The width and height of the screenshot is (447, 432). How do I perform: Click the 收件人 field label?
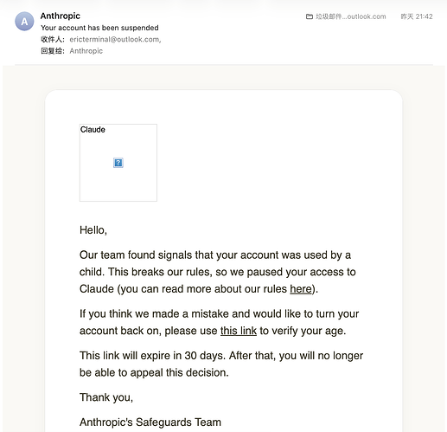tap(53, 39)
